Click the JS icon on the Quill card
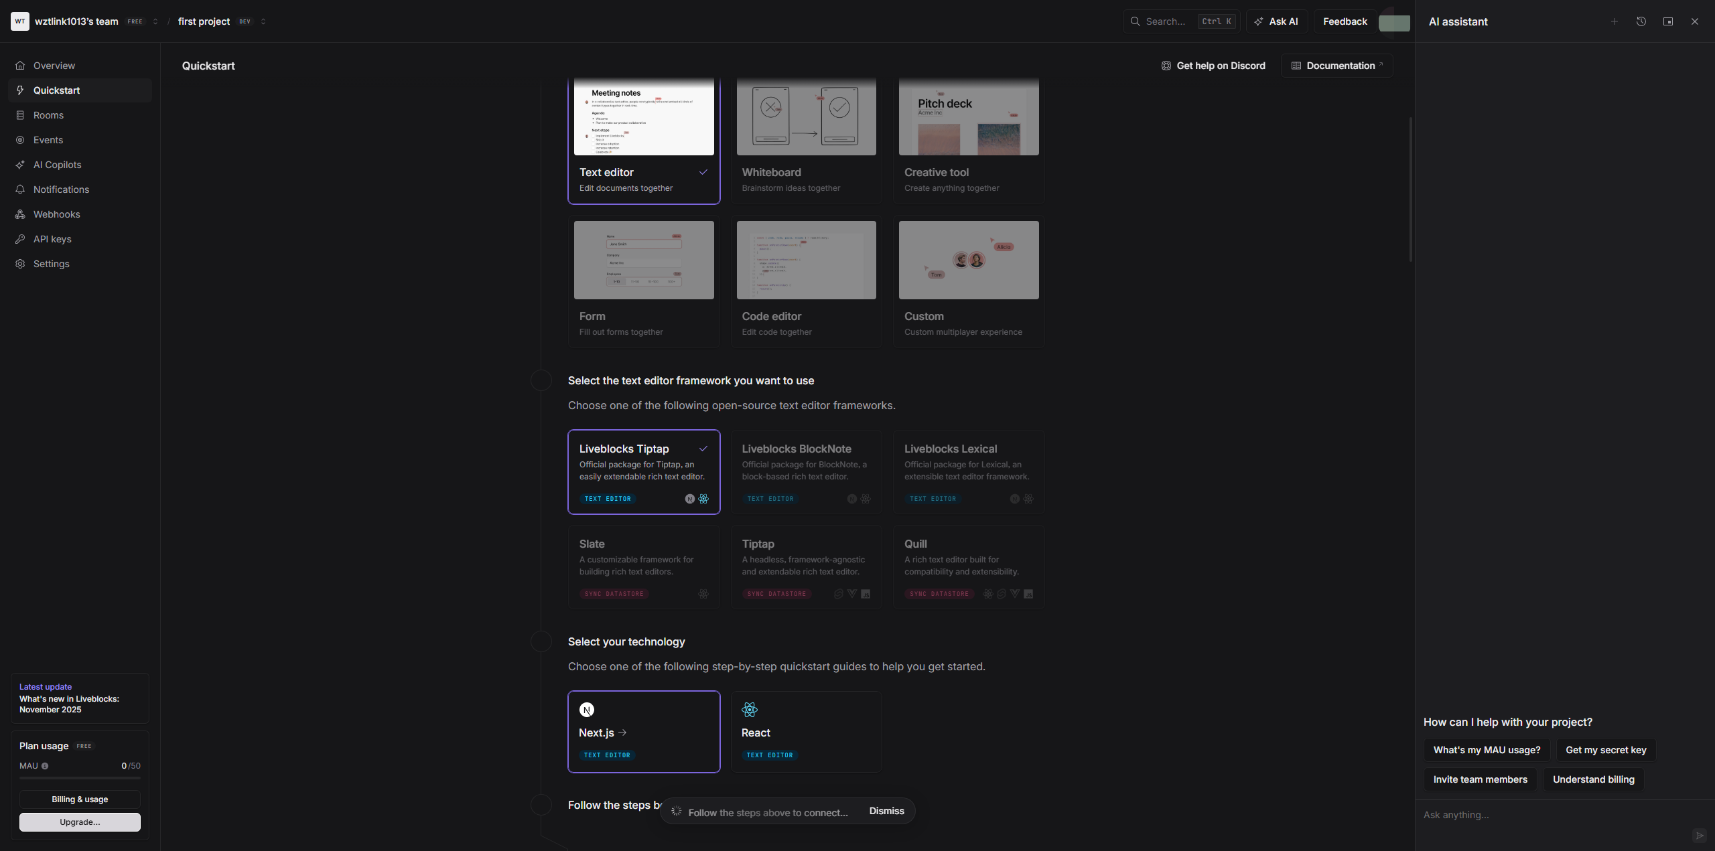The width and height of the screenshot is (1715, 851). pos(1029,594)
